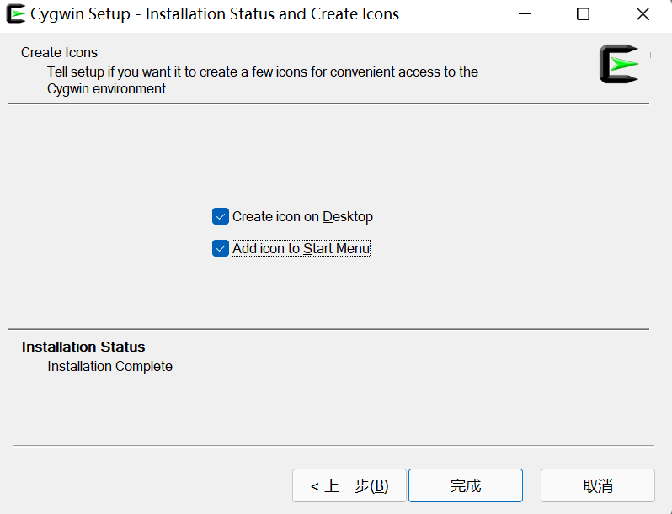Click the 'Tell setup if you want it' description line
The width and height of the screenshot is (672, 514).
click(263, 72)
